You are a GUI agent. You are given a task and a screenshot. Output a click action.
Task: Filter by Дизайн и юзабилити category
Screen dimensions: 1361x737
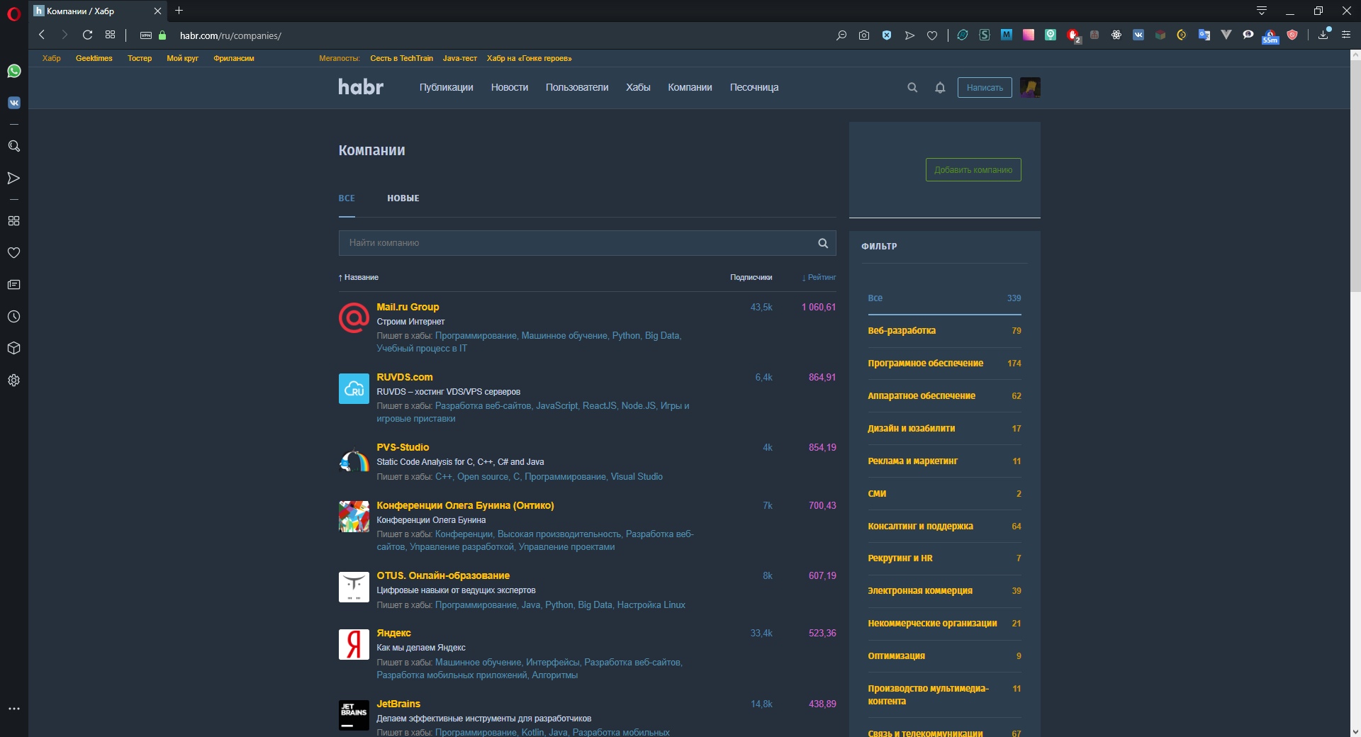pyautogui.click(x=944, y=429)
